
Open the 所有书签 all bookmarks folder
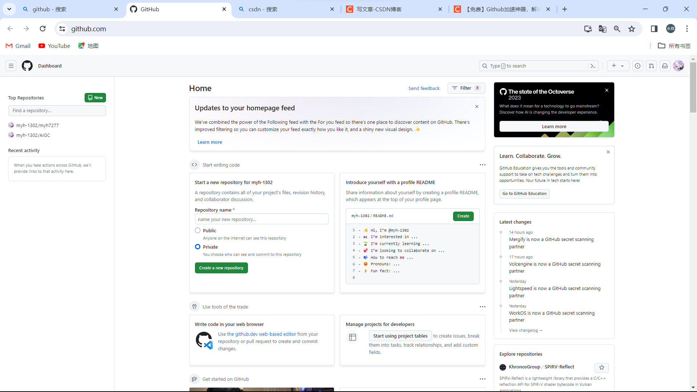click(x=674, y=46)
